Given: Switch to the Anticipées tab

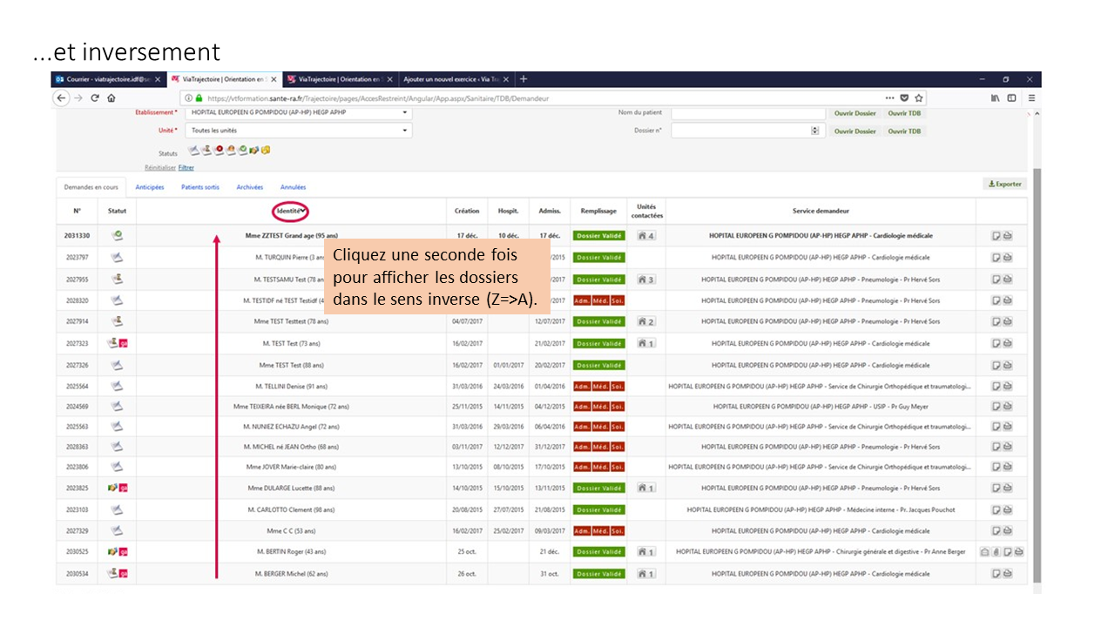Looking at the screenshot, I should [150, 187].
